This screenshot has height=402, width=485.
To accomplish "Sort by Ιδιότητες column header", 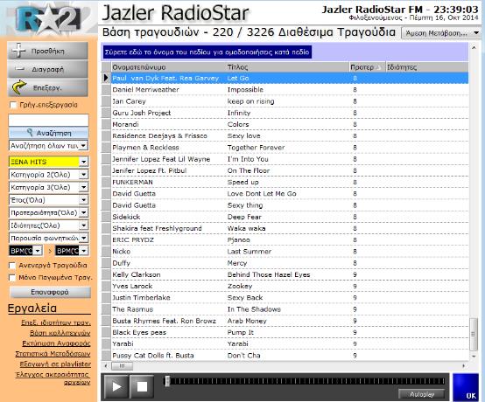I will 427,67.
